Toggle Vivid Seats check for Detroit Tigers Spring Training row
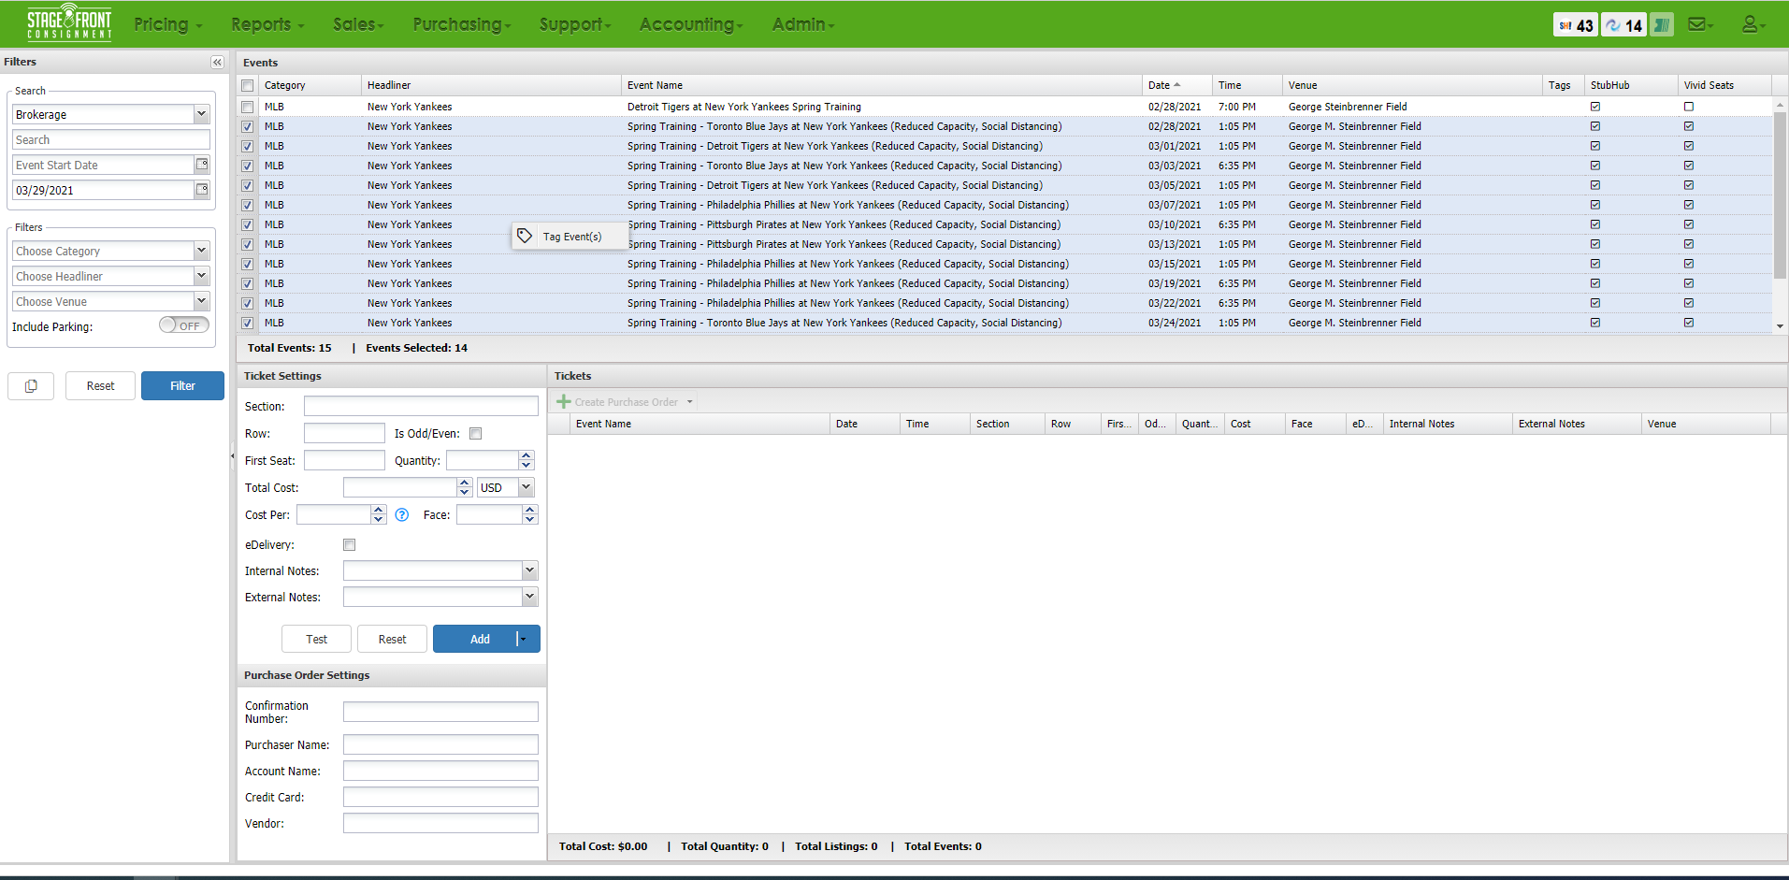1789x880 pixels. [x=1689, y=107]
